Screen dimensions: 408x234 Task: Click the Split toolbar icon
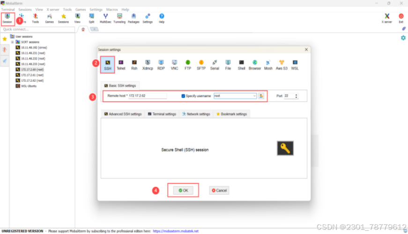[92, 19]
